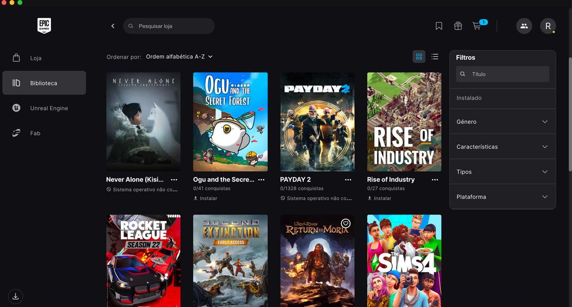Open the Second Extinction cover
Screen dimensions: 572x307
coord(230,261)
